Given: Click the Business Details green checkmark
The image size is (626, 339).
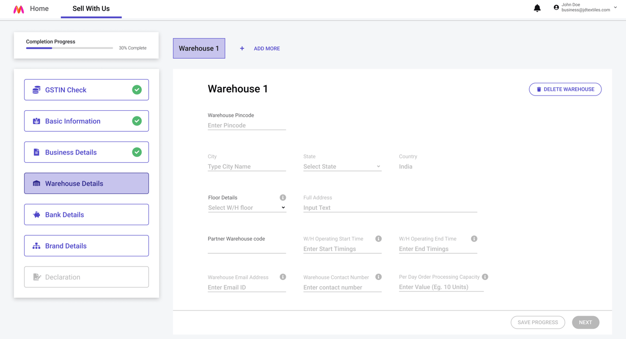Looking at the screenshot, I should tap(137, 152).
